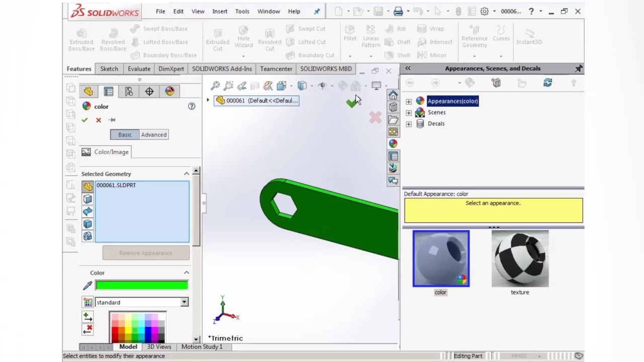The image size is (644, 362).
Task: Open the Insert menu
Action: [x=220, y=11]
